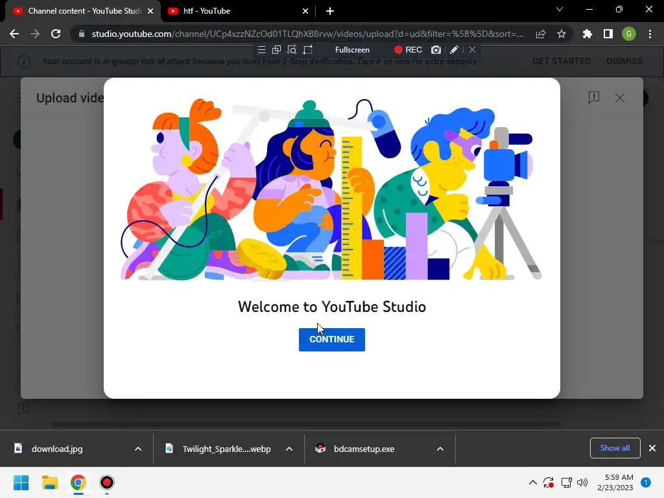Open Google profile avatar G
Image resolution: width=664 pixels, height=498 pixels.
(629, 34)
